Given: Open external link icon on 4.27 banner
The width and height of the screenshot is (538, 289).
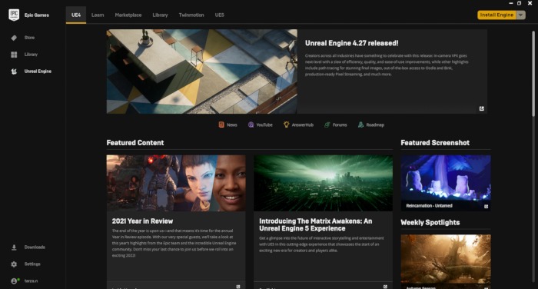Looking at the screenshot, I should coord(482,108).
